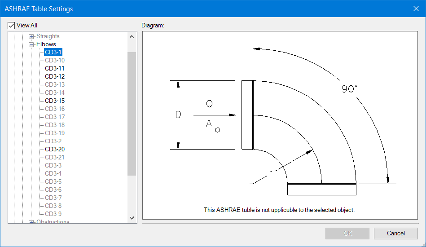This screenshot has height=247, width=426.
Task: Choose the CD3-15 elbow table
Action: [55, 101]
